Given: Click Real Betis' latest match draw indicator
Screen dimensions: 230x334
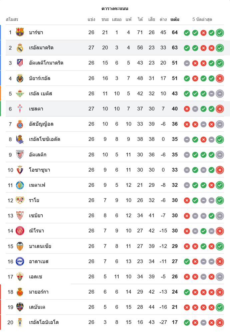Looking at the screenshot, I should 220,94.
